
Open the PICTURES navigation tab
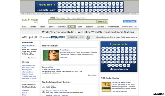[x=62, y=27]
